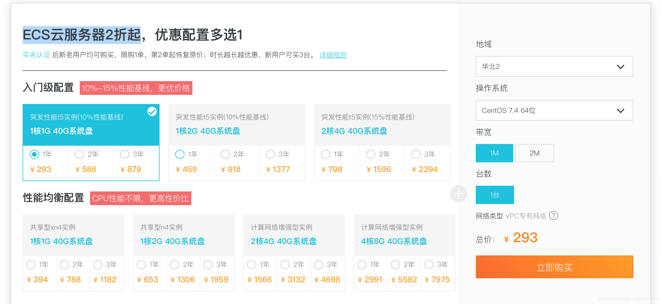Screen dimensions: 661x304
Task: Click the round plus icon beside the config panel
Action: [x=458, y=194]
